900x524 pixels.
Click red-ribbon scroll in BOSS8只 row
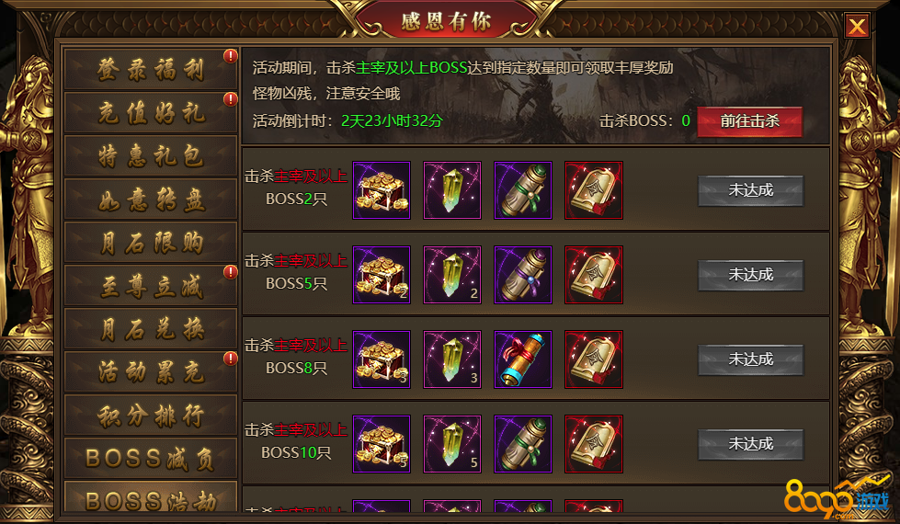pos(523,359)
